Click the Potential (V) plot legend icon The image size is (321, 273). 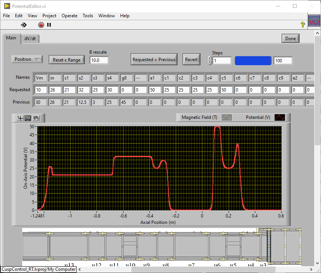coord(280,117)
